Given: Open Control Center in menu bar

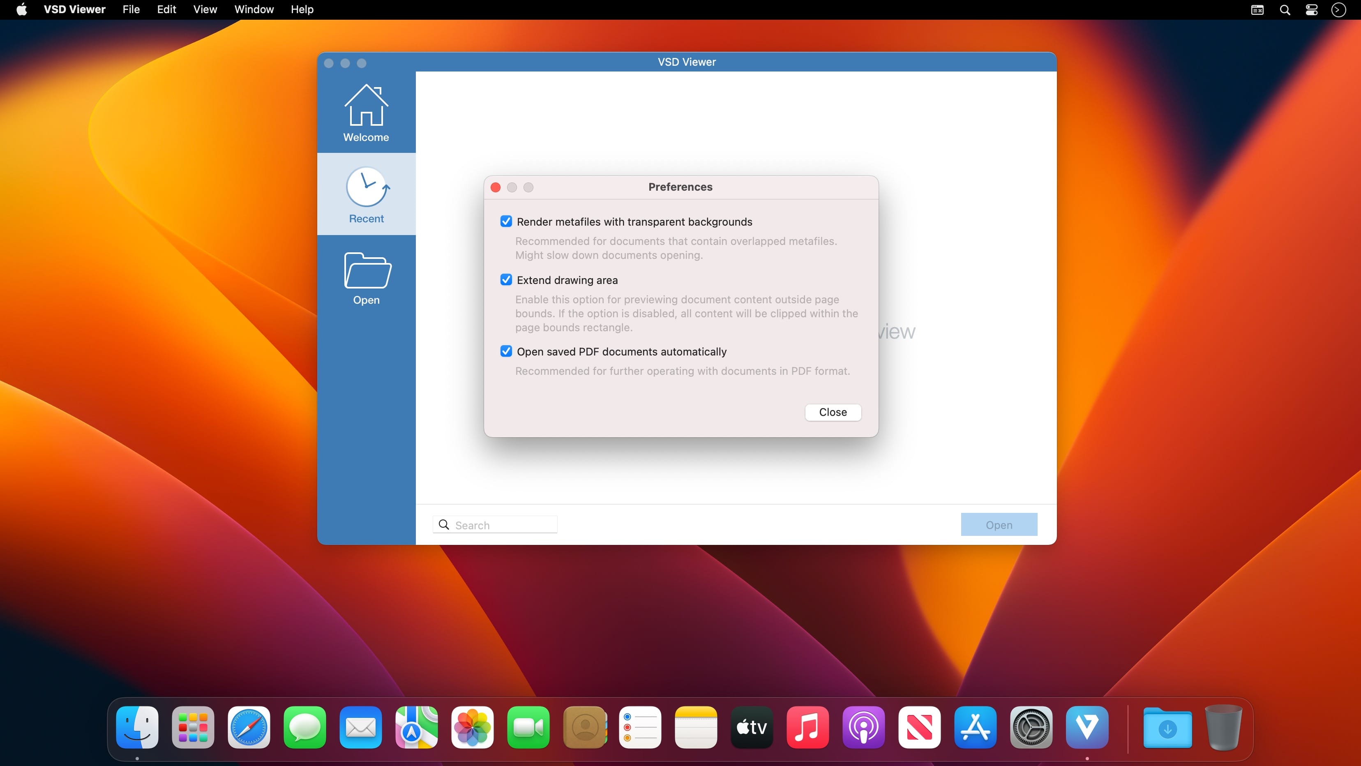Looking at the screenshot, I should click(1312, 9).
